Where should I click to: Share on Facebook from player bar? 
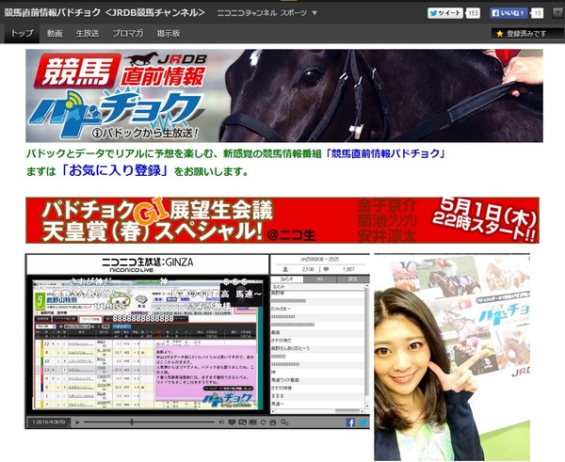click(350, 422)
